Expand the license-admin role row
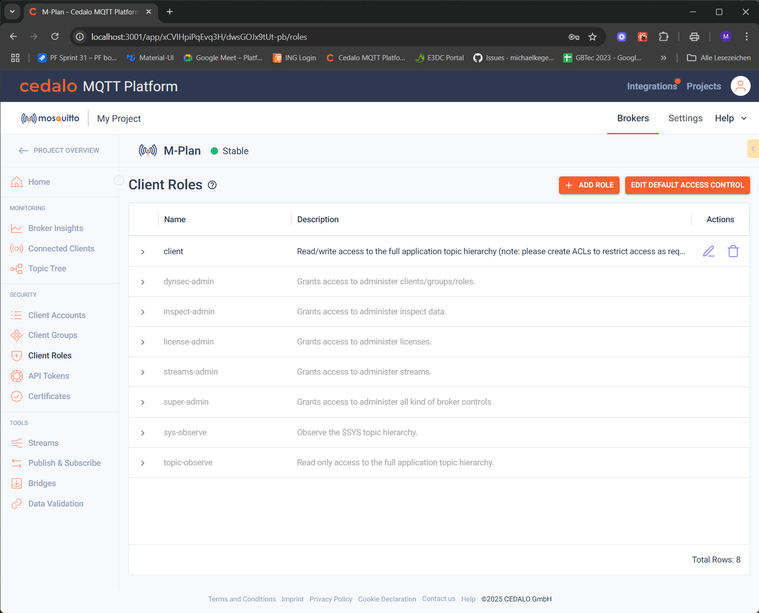This screenshot has width=759, height=613. (143, 342)
